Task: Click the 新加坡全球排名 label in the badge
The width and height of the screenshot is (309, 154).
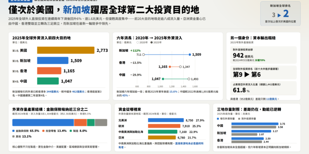Action: coord(280,6)
